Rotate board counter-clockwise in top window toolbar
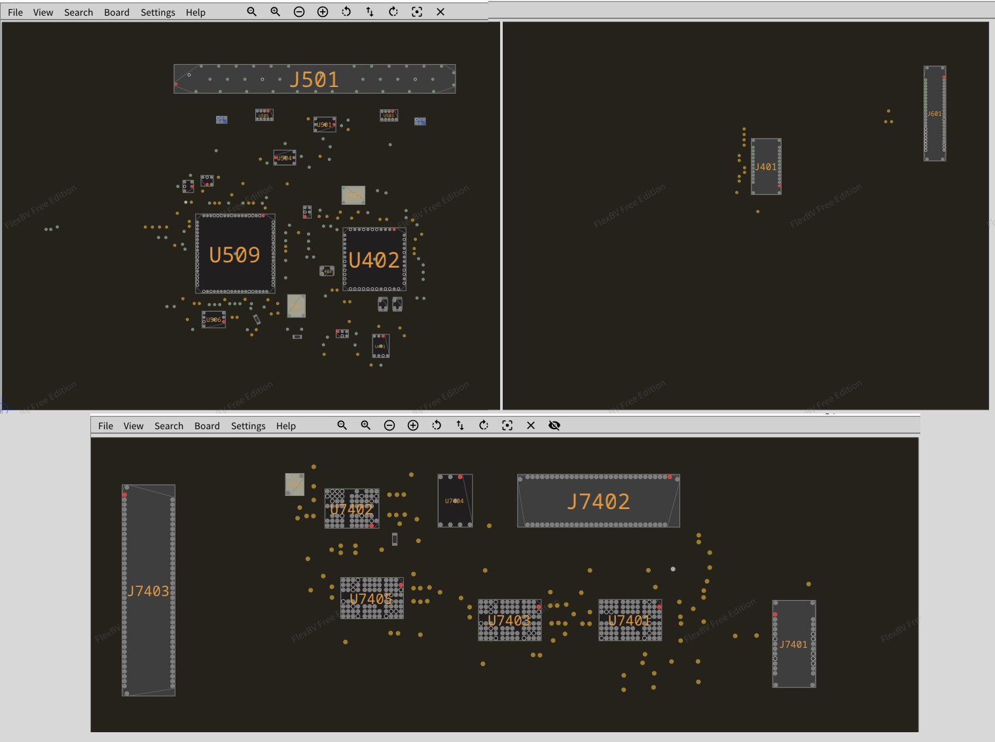 [x=346, y=12]
